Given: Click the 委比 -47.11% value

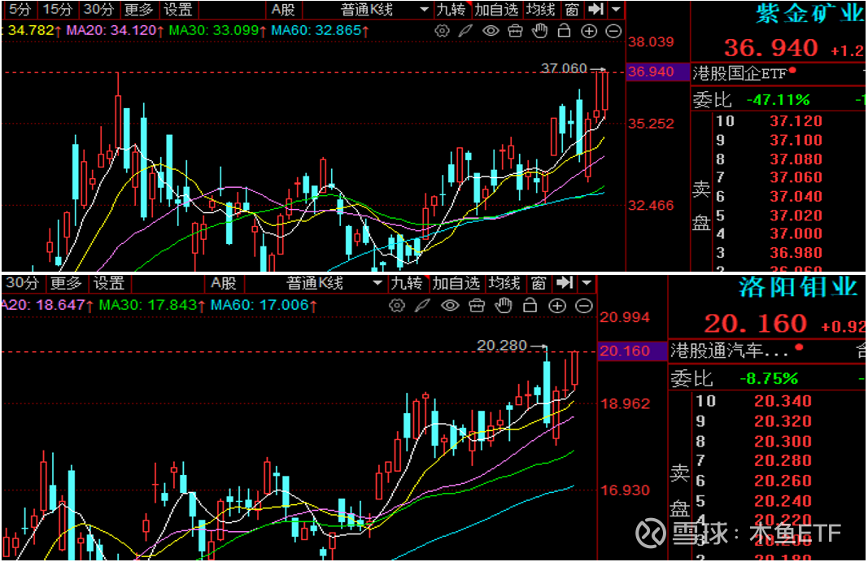Looking at the screenshot, I should (x=778, y=100).
